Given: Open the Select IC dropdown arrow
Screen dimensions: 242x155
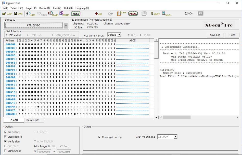Looking at the screenshot, I should tap(66, 25).
